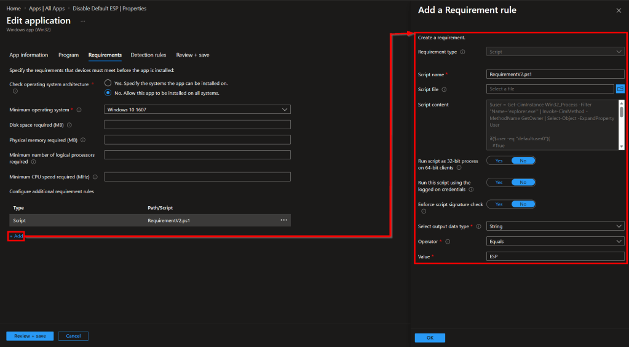Screen dimensions: 629x347
Task: Click the info icon next to Minimum operating system
Action: pyautogui.click(x=79, y=110)
